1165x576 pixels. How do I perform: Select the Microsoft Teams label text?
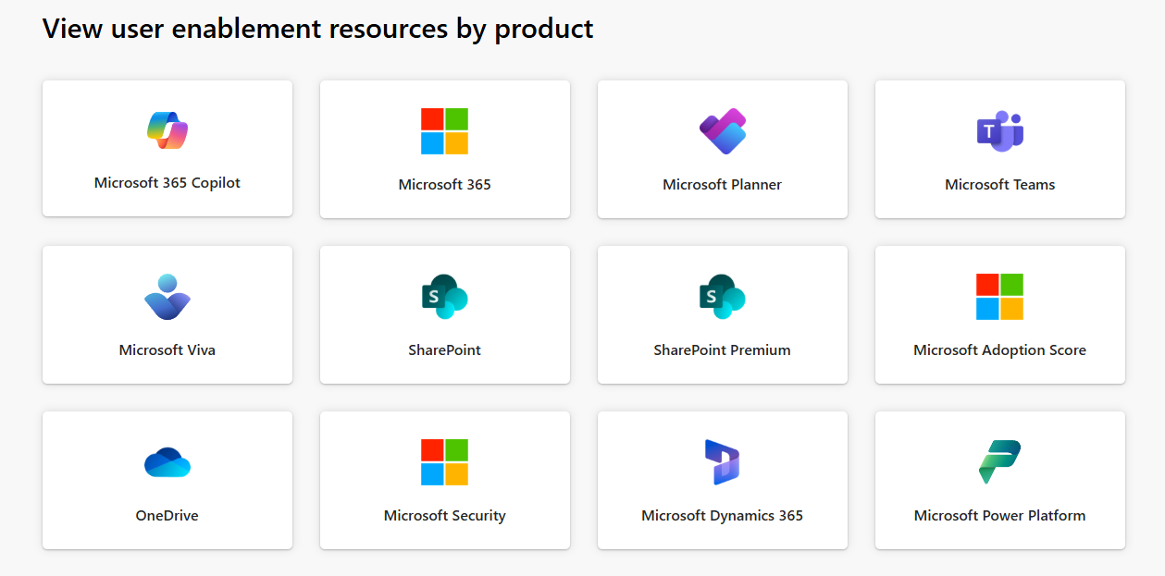tap(1000, 184)
